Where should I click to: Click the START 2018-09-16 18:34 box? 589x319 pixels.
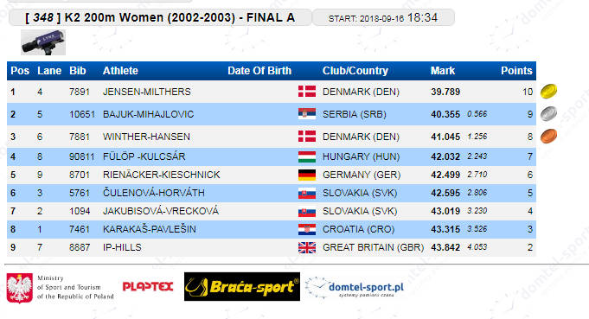pos(383,17)
